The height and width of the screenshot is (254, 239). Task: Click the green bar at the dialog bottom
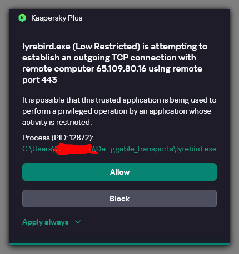coord(120,244)
